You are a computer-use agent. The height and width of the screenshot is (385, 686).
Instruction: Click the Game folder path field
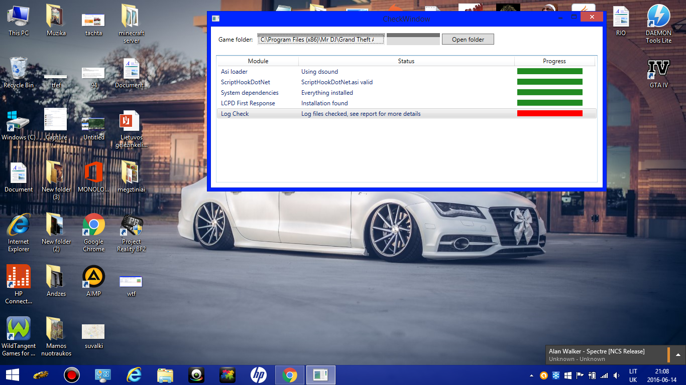point(321,40)
